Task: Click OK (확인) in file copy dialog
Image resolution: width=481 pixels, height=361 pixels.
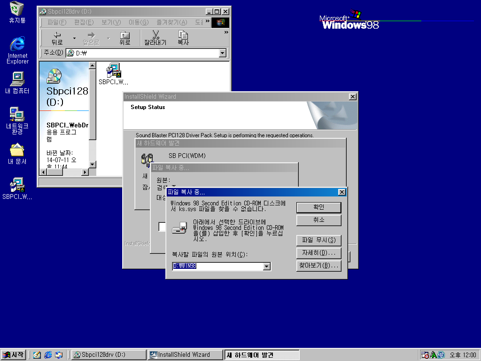Action: (319, 207)
